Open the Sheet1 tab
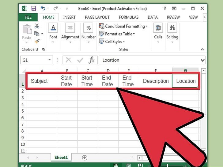Image resolution: width=223 pixels, height=167 pixels. 61,157
